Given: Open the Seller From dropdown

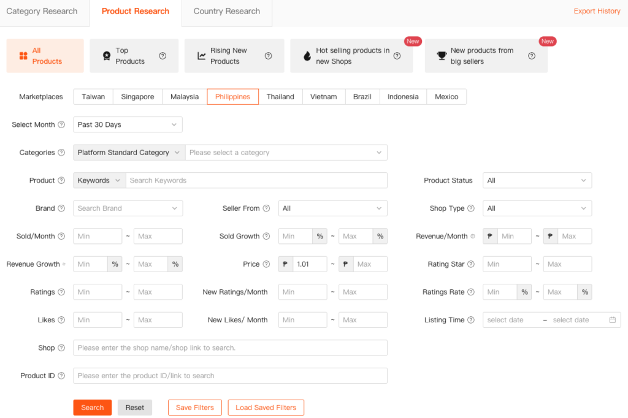Looking at the screenshot, I should point(332,208).
